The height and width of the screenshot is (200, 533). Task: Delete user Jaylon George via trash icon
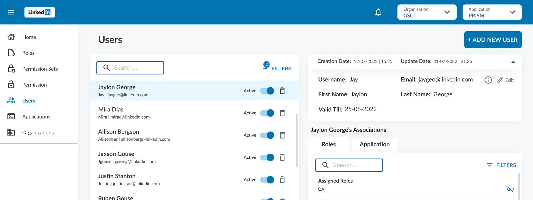pyautogui.click(x=282, y=91)
